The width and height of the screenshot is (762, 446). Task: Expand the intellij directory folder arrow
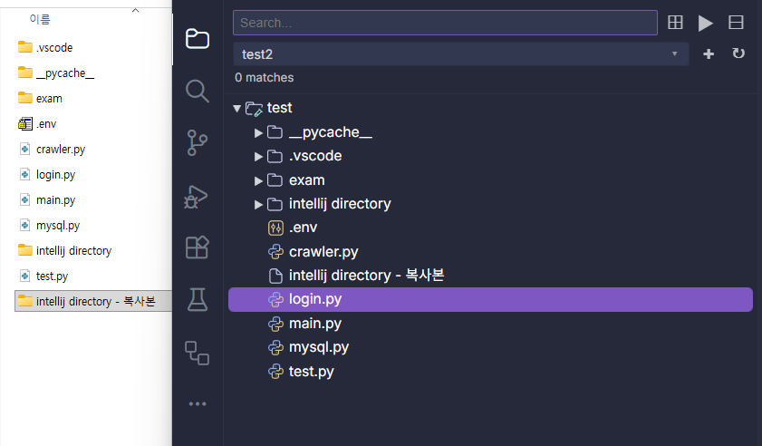coord(258,205)
